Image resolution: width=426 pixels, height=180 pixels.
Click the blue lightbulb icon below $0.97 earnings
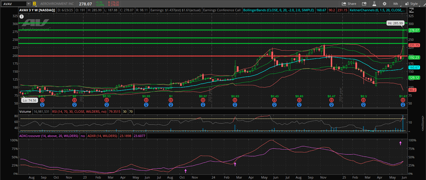(x=203, y=104)
